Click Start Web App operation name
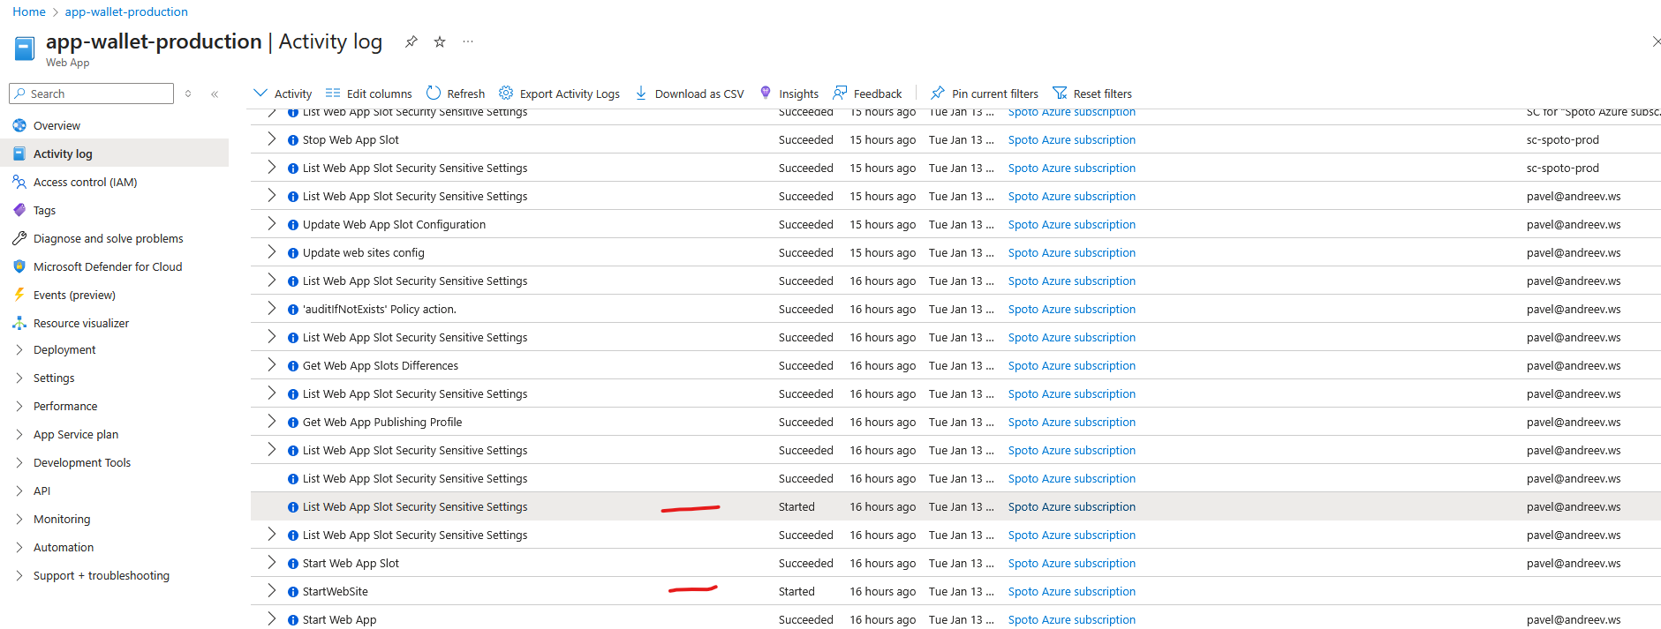The image size is (1661, 629). pos(339,619)
